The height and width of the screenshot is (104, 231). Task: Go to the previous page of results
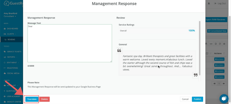coord(214,84)
